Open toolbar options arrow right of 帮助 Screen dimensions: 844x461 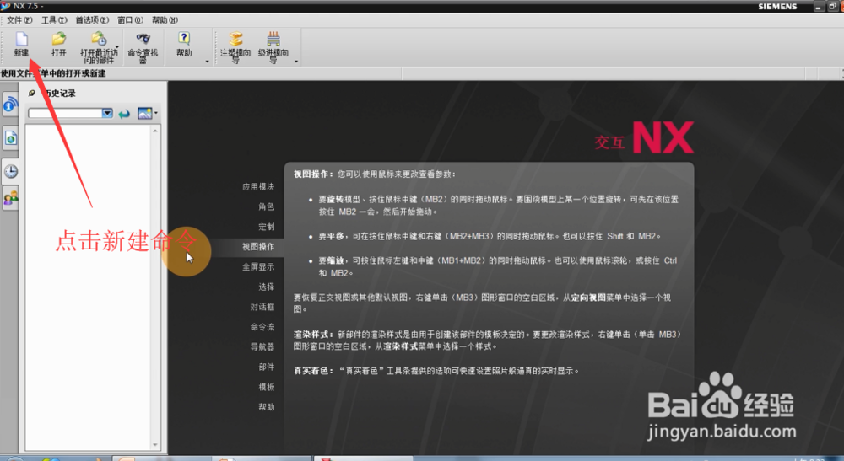click(208, 62)
